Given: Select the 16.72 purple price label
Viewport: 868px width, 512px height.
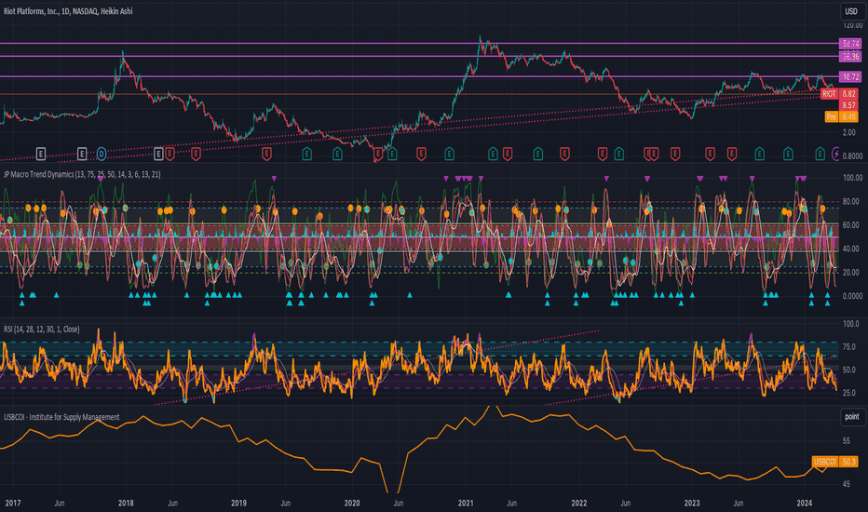Looking at the screenshot, I should pos(850,76).
